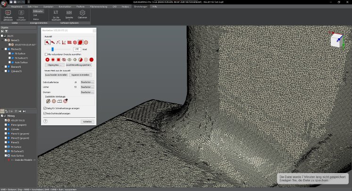
Task: Expand the Ebenen(4) tree node
Action: point(2,67)
